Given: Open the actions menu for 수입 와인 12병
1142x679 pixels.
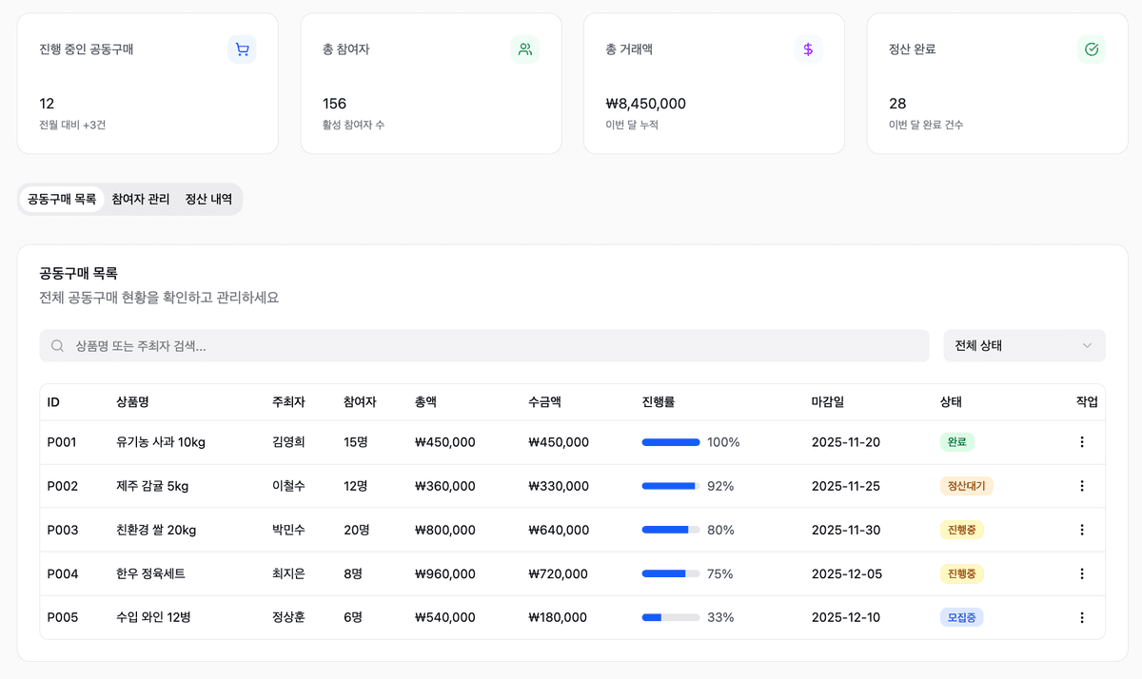Looking at the screenshot, I should (1082, 617).
